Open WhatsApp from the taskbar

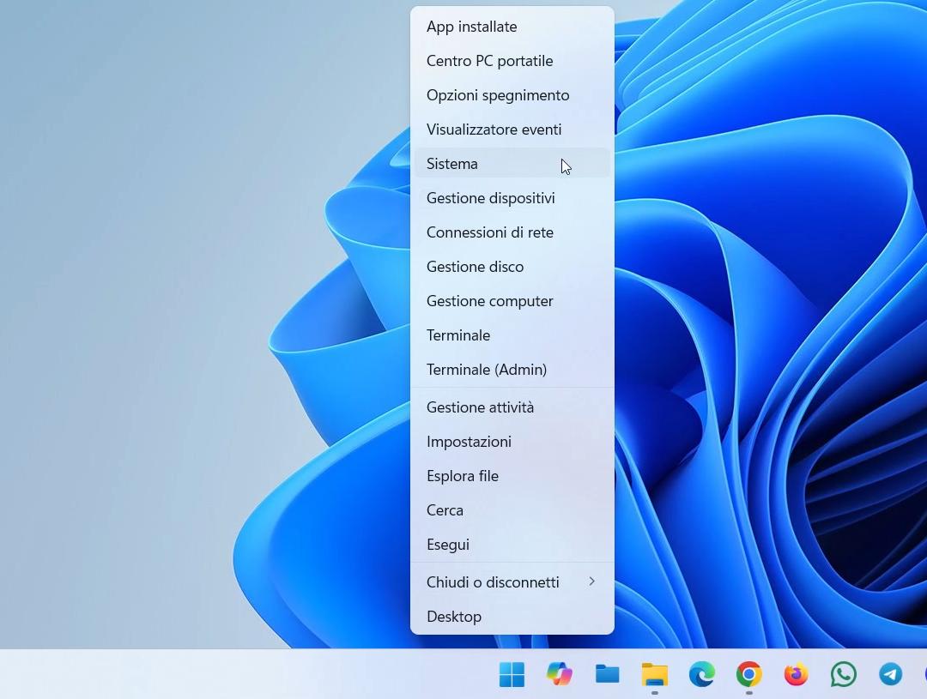click(844, 675)
